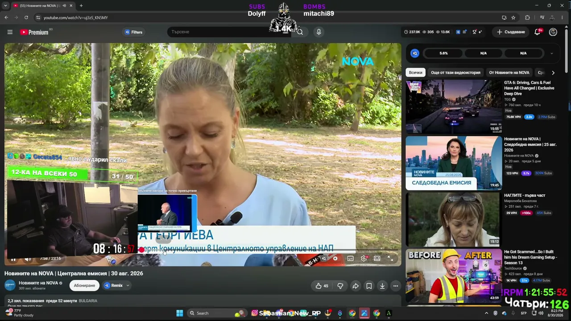Open more actions under the video
The width and height of the screenshot is (571, 321).
[x=396, y=286]
